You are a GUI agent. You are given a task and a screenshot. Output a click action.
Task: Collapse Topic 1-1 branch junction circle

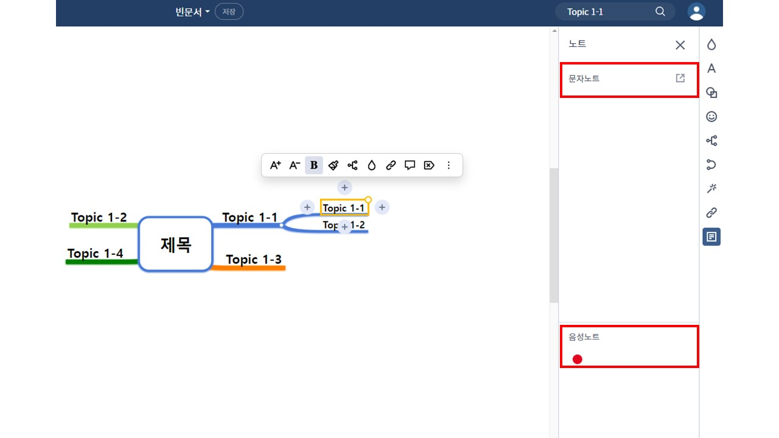[281, 225]
